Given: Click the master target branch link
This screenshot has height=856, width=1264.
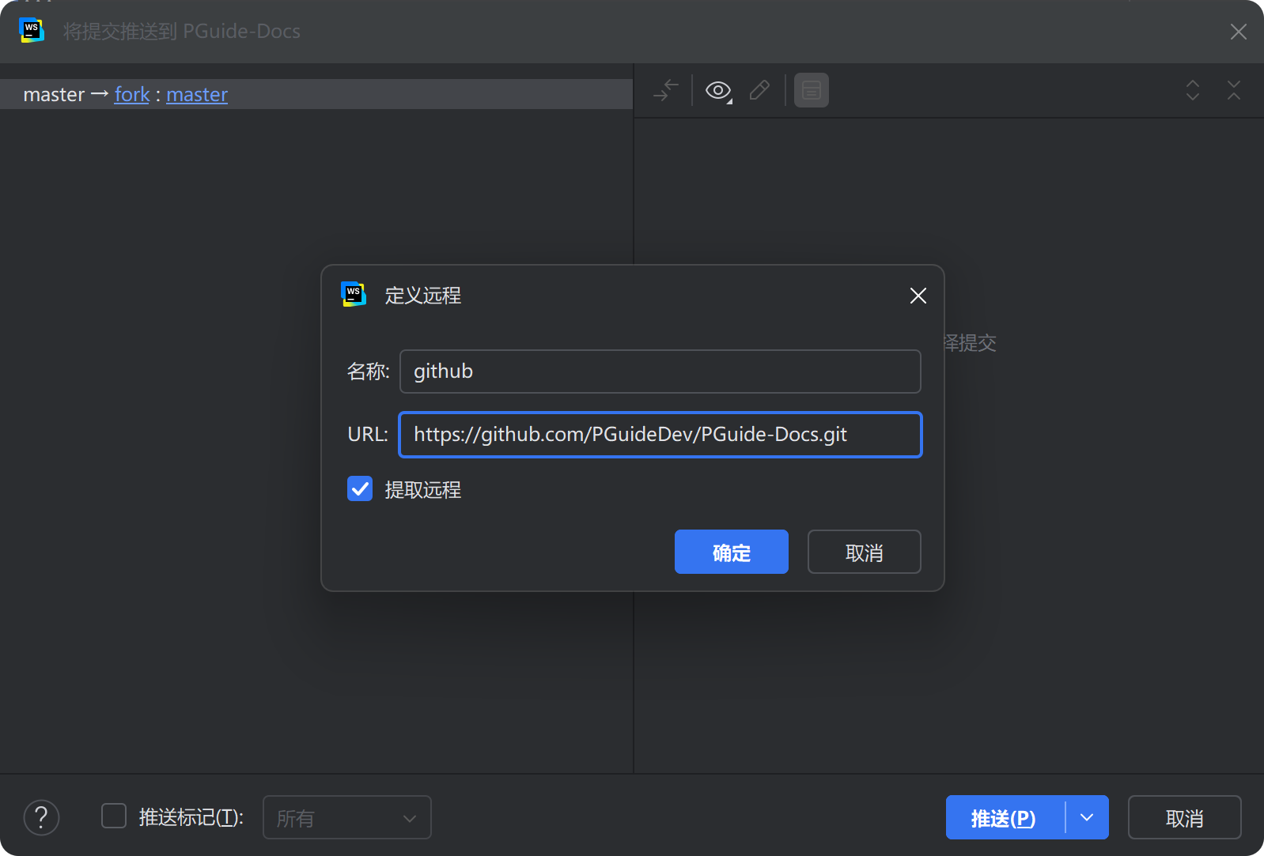Looking at the screenshot, I should [196, 95].
